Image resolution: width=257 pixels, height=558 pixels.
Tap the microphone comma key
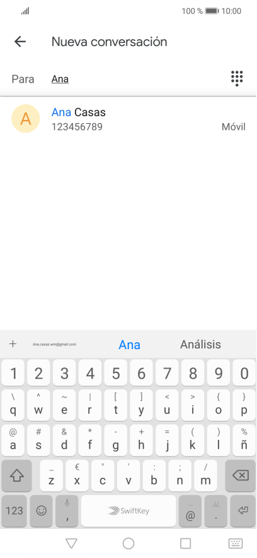point(67,511)
